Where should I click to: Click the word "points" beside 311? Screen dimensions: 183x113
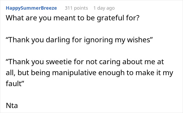coord(81,8)
